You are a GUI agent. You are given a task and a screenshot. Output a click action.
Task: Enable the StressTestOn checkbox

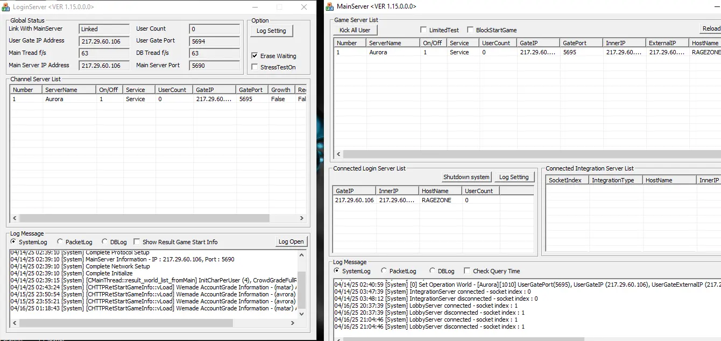coord(255,67)
